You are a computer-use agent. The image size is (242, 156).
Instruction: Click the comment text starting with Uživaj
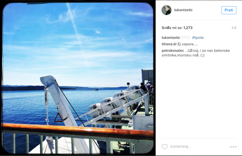[196, 53]
